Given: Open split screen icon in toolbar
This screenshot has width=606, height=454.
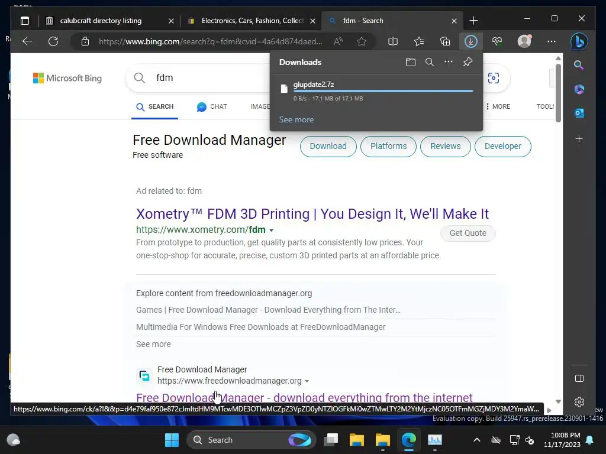Looking at the screenshot, I should click(393, 41).
